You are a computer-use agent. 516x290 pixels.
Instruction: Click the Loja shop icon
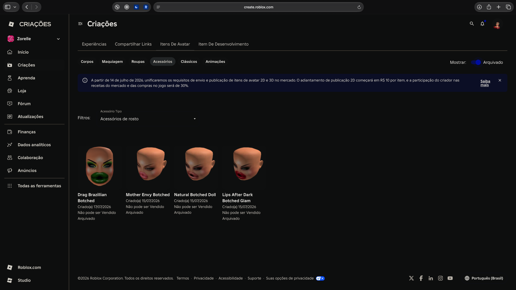pyautogui.click(x=10, y=91)
